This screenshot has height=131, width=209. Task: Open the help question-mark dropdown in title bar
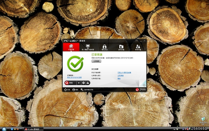pos(137,41)
